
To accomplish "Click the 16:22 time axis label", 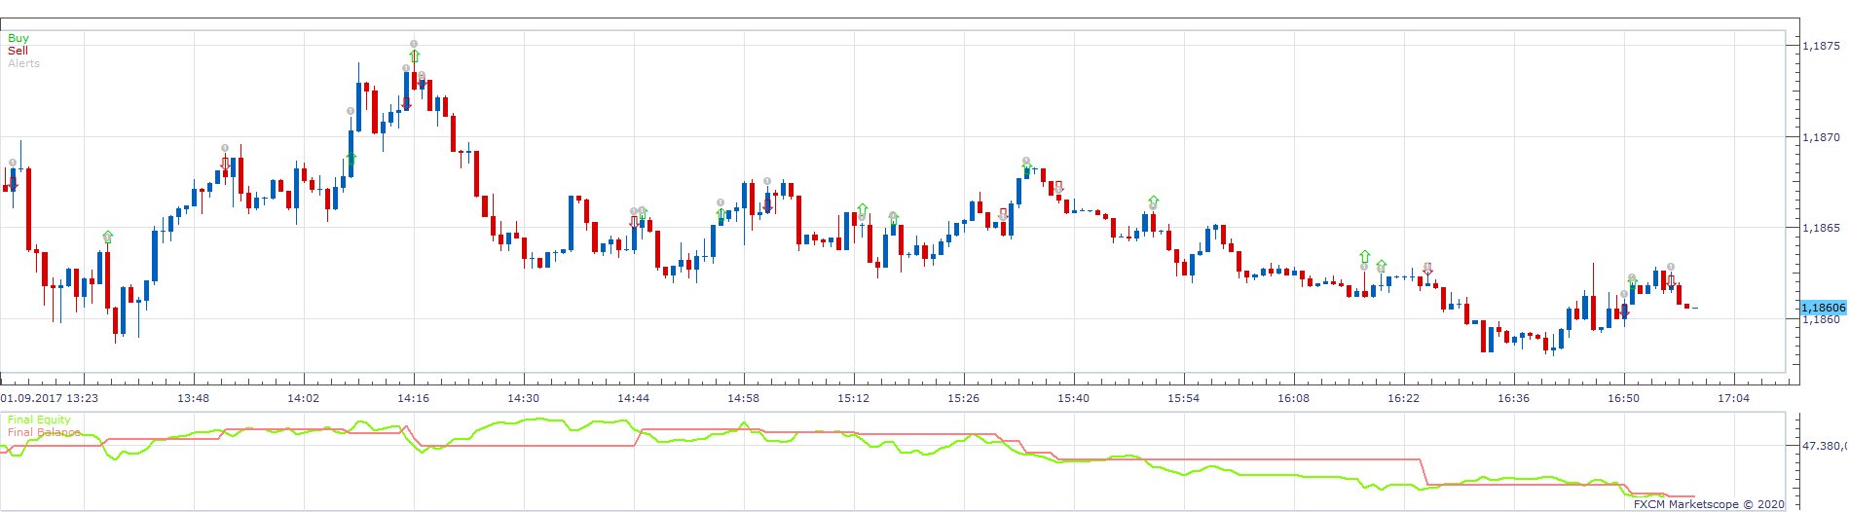I will (1404, 398).
